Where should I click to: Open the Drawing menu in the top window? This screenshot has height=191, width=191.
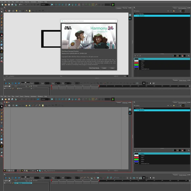point(27,1)
